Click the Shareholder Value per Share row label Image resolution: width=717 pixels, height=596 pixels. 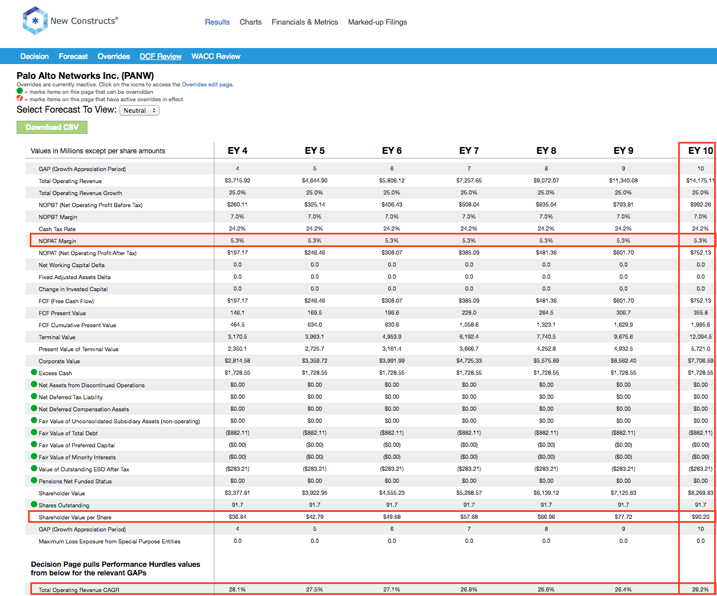click(x=75, y=518)
